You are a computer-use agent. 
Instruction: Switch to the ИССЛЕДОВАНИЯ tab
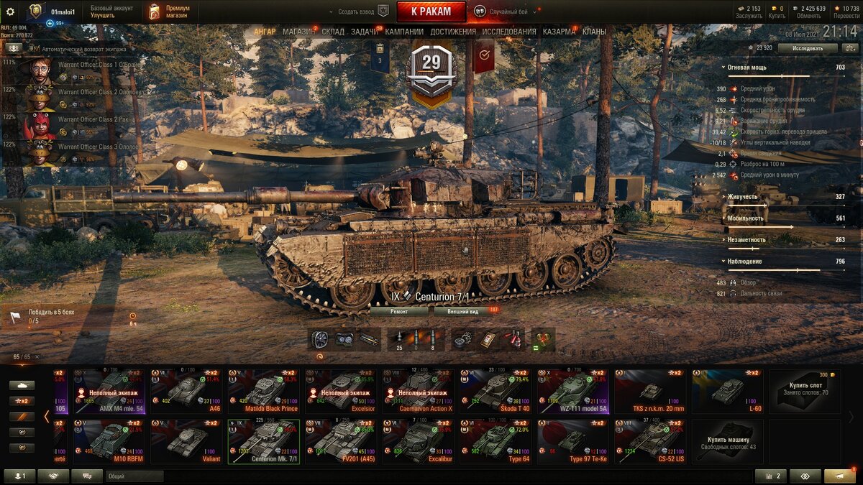coord(509,32)
